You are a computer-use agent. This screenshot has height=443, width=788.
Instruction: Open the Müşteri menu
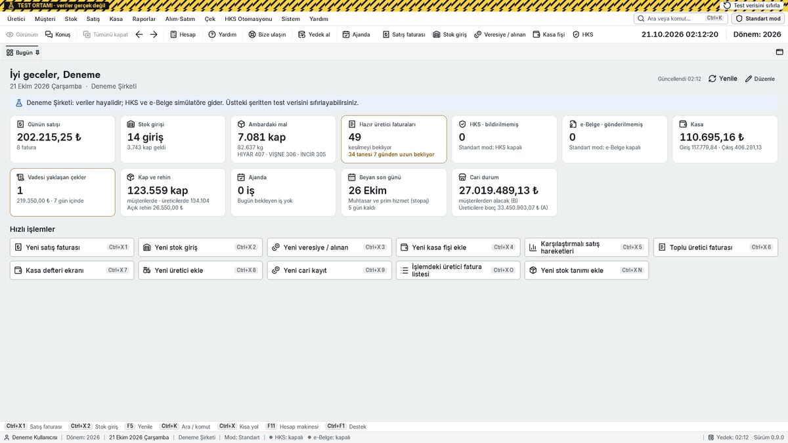(x=45, y=19)
